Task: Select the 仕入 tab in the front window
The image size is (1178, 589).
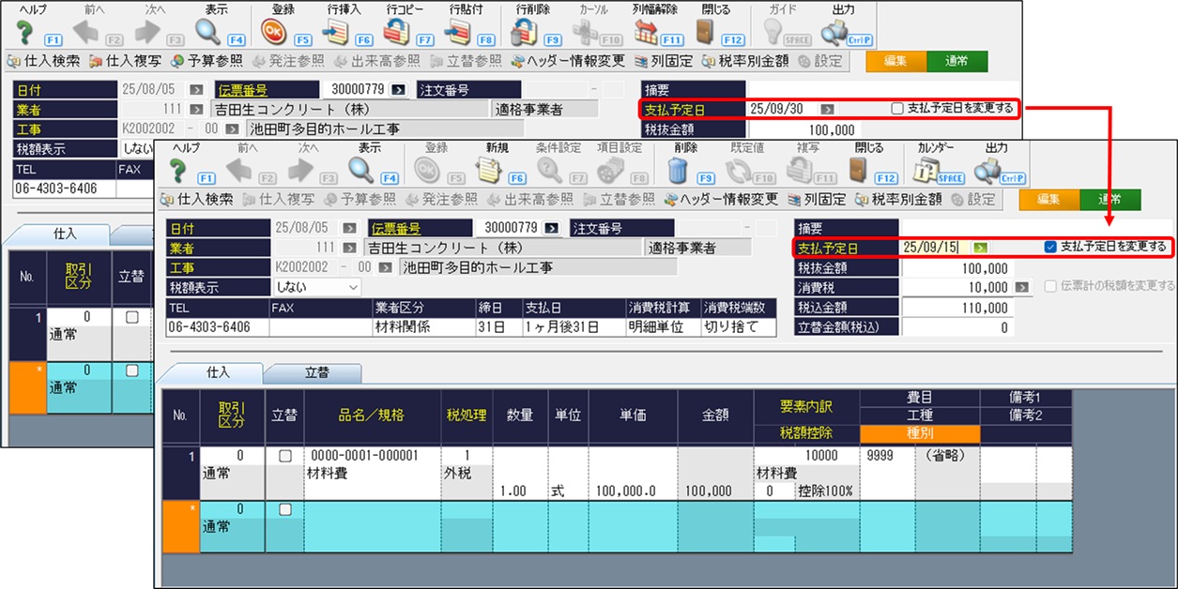Action: tap(217, 373)
